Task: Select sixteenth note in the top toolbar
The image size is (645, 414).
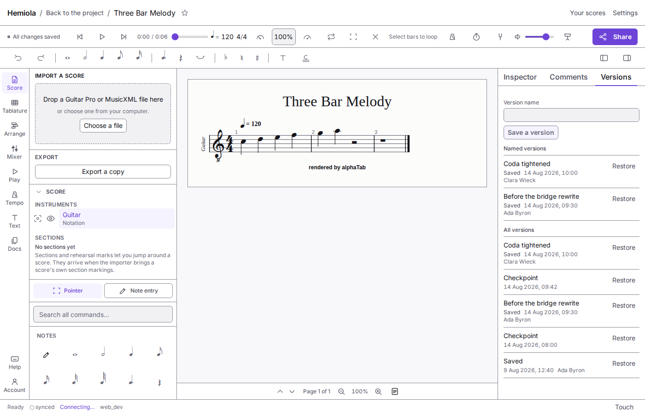Action: click(139, 56)
